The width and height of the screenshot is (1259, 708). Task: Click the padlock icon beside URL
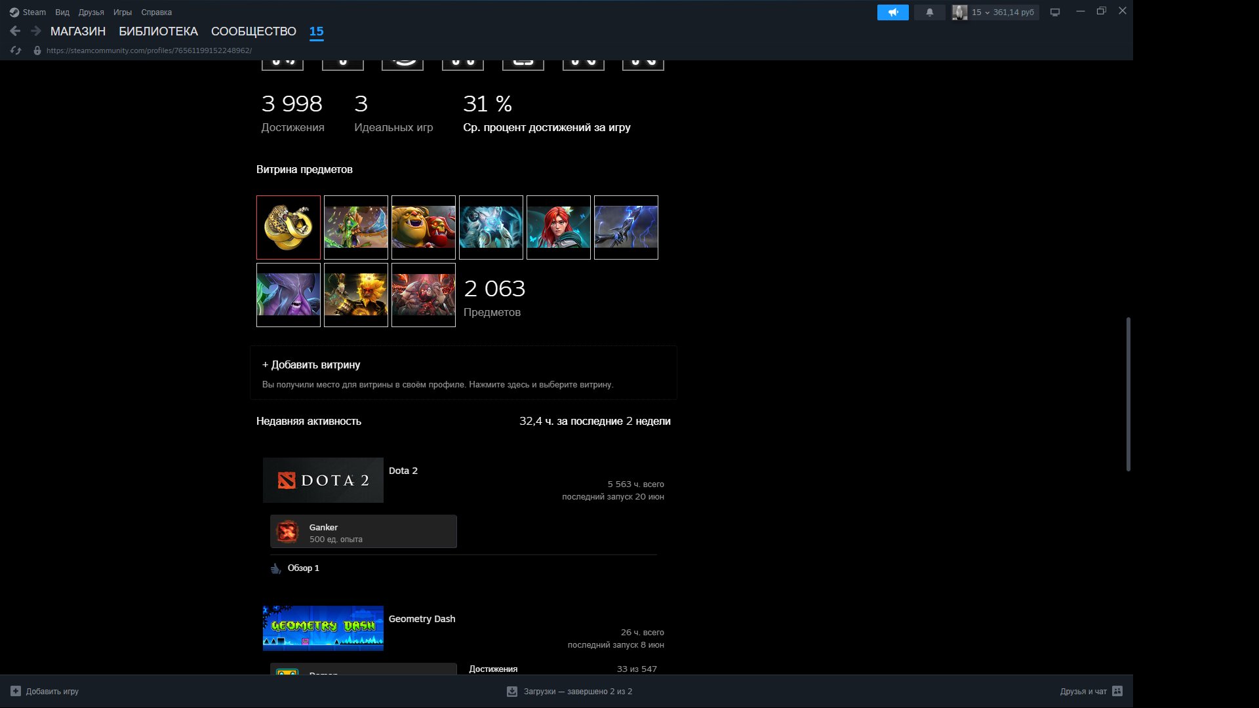pos(37,50)
